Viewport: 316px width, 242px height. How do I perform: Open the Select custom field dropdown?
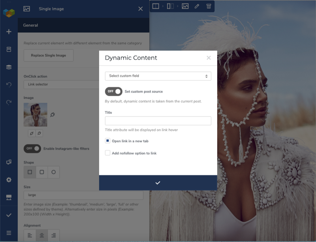point(158,76)
